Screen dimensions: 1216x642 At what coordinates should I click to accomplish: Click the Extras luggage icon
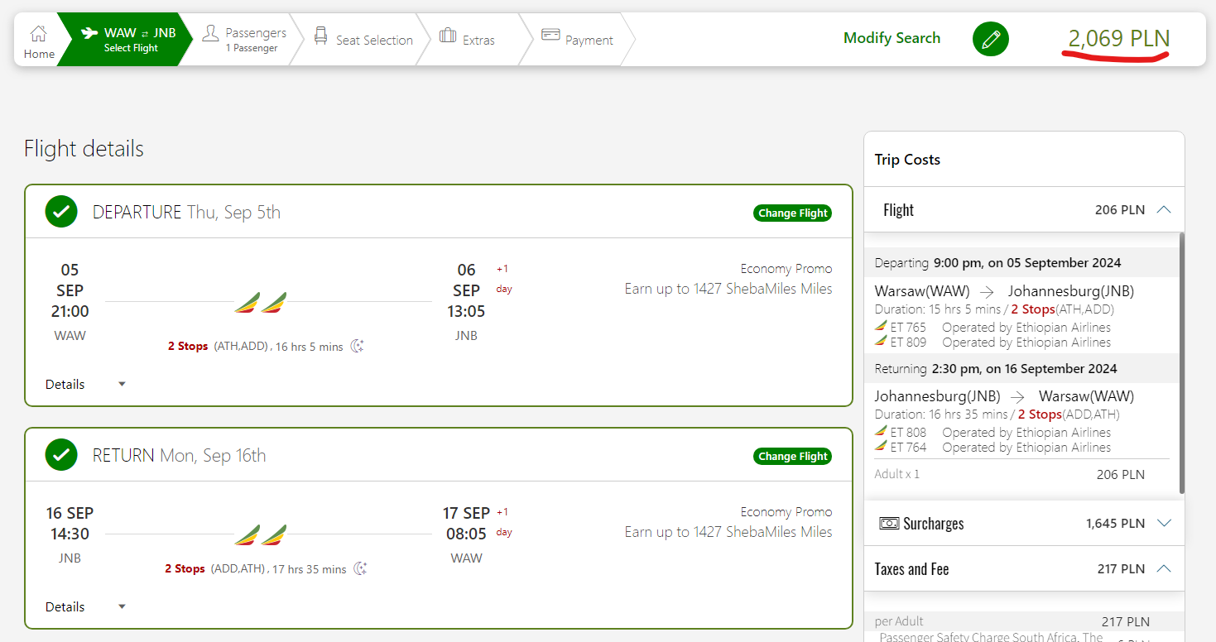click(x=448, y=36)
